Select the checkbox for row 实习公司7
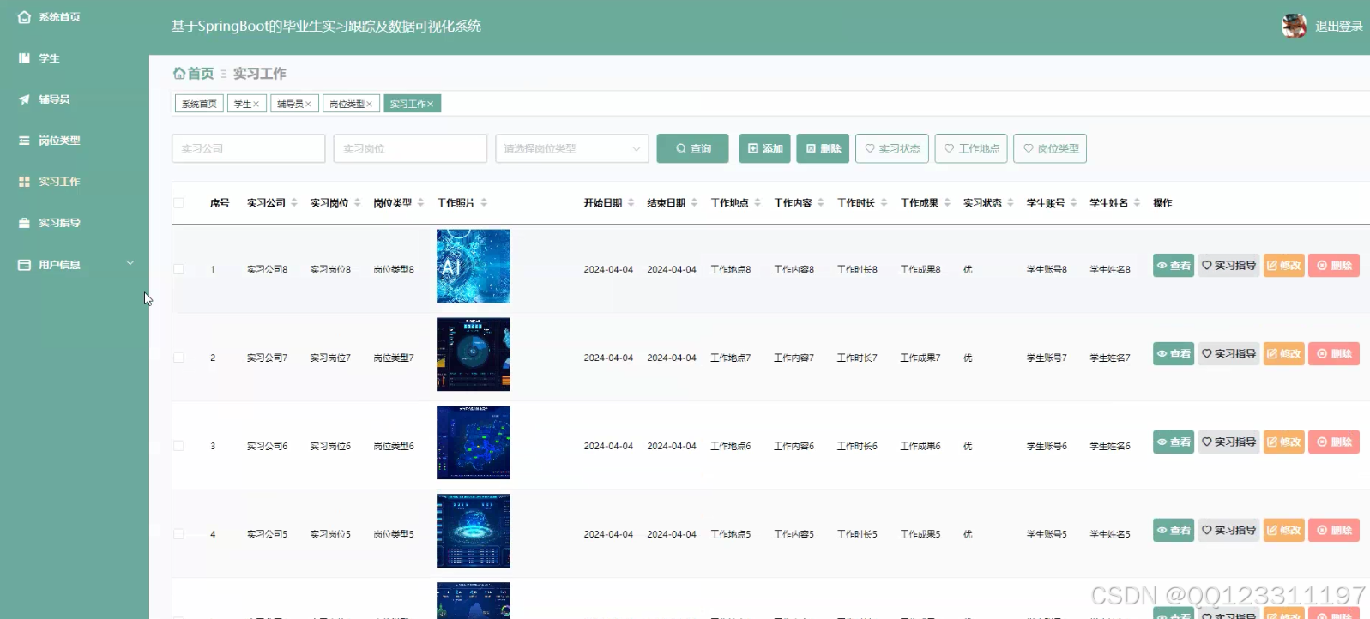This screenshot has width=1370, height=619. point(178,358)
